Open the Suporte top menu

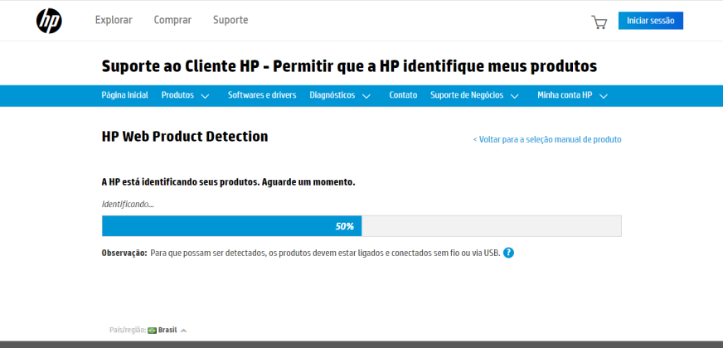coord(230,20)
